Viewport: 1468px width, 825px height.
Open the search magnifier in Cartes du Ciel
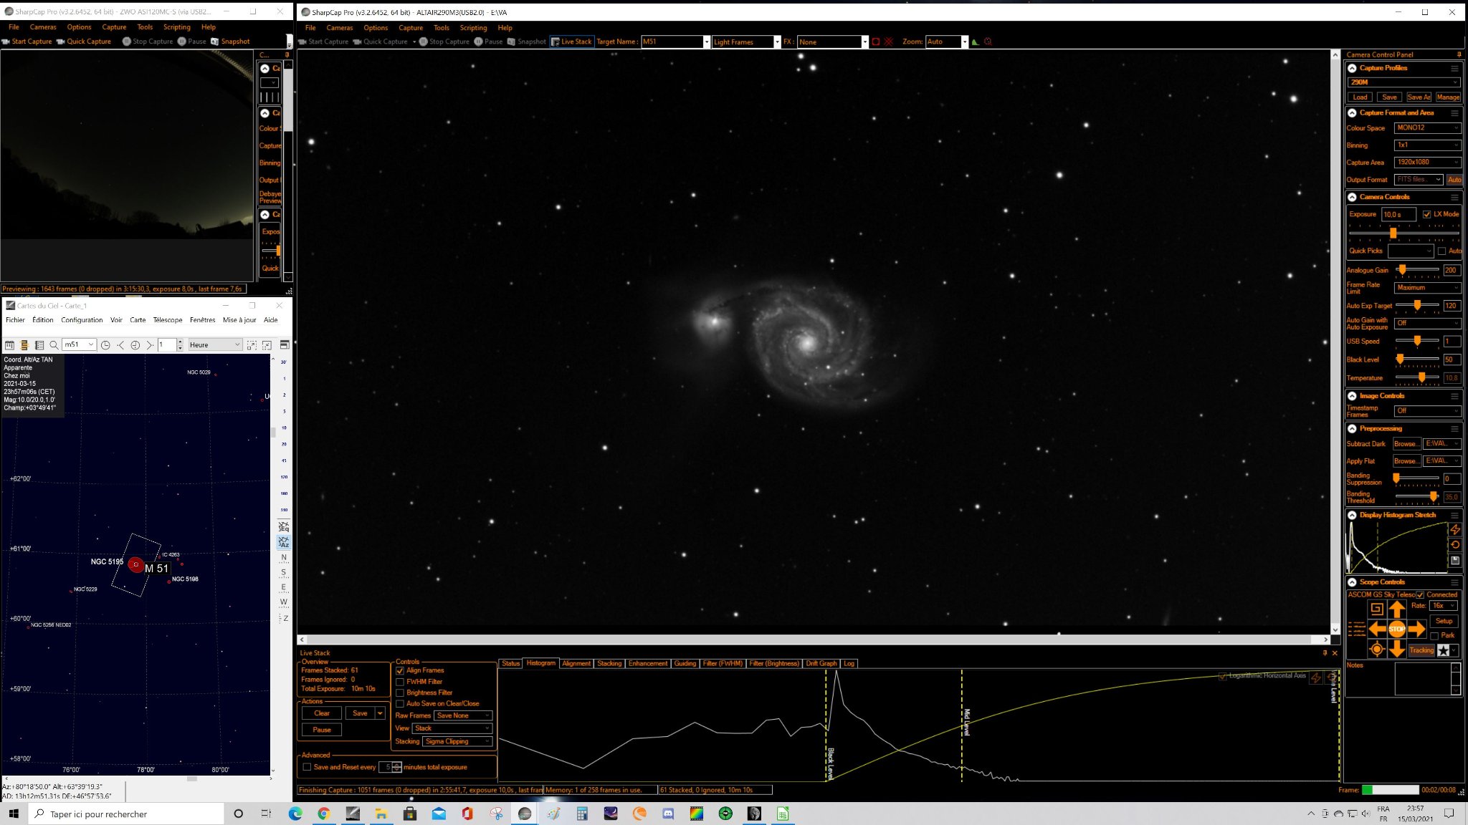click(x=54, y=345)
